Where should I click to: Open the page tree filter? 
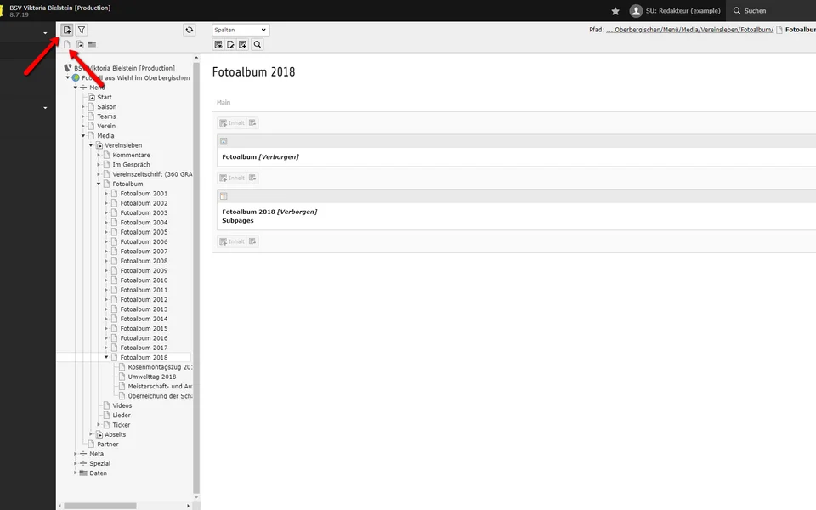(x=82, y=30)
